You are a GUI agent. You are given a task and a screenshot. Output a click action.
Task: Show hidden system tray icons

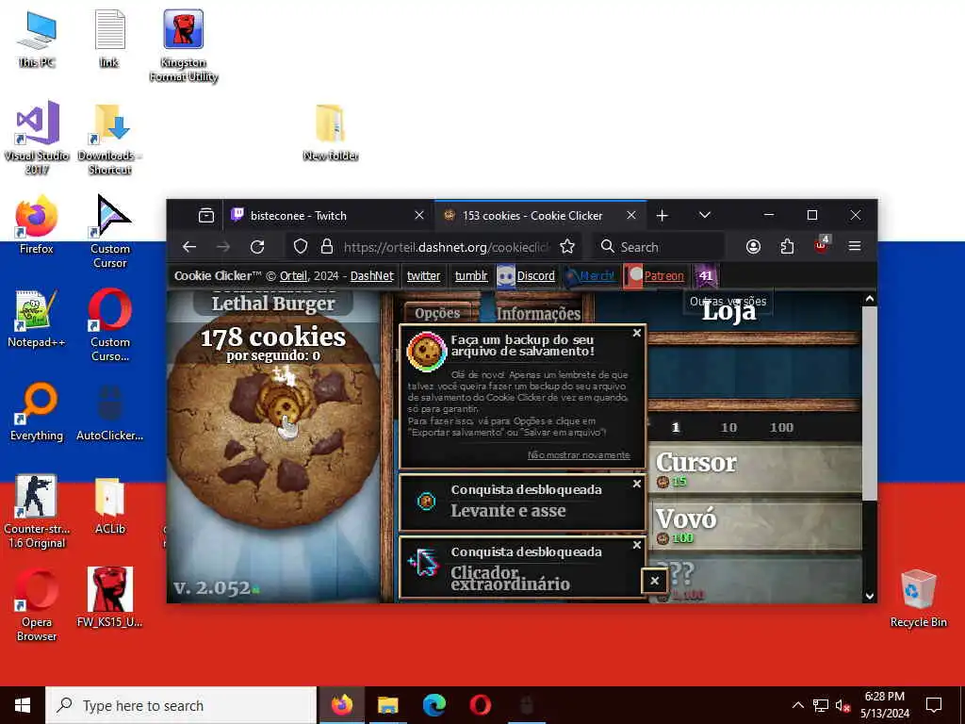[797, 705]
